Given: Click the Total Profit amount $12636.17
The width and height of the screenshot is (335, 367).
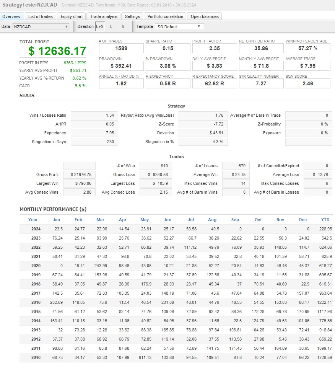Looking at the screenshot, I should pos(57,51).
